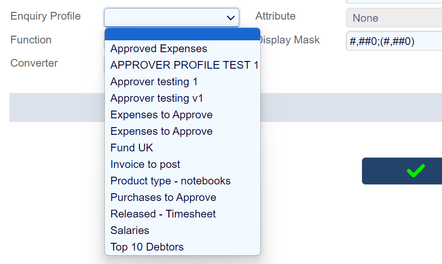Select Top 10 Debtors option
This screenshot has width=442, height=264.
[x=147, y=247]
